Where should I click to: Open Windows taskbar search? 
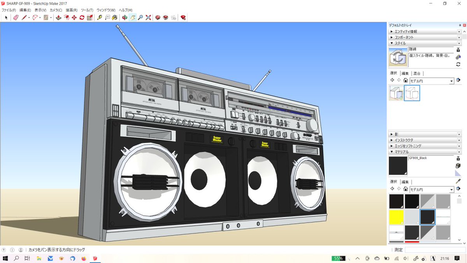(16, 258)
